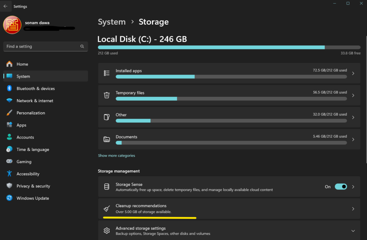Click the Gaming controller icon
The image size is (367, 240).
pos(10,162)
